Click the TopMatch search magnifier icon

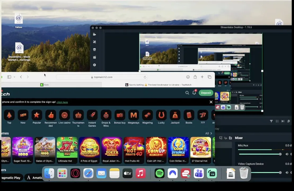(x=187, y=93)
